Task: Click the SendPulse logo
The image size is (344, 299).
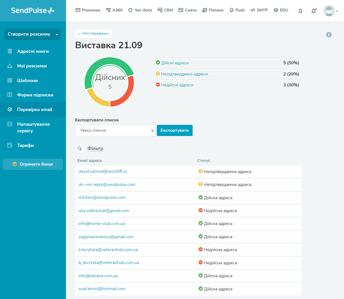Action: point(33,11)
